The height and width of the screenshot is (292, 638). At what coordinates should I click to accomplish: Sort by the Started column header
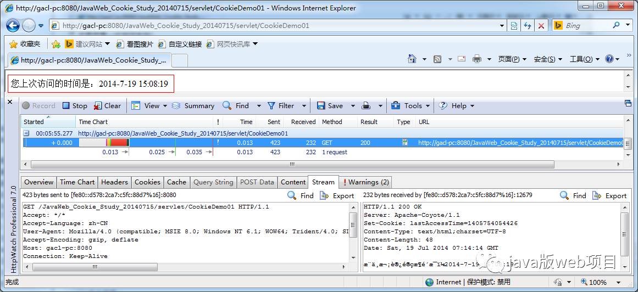[x=48, y=122]
